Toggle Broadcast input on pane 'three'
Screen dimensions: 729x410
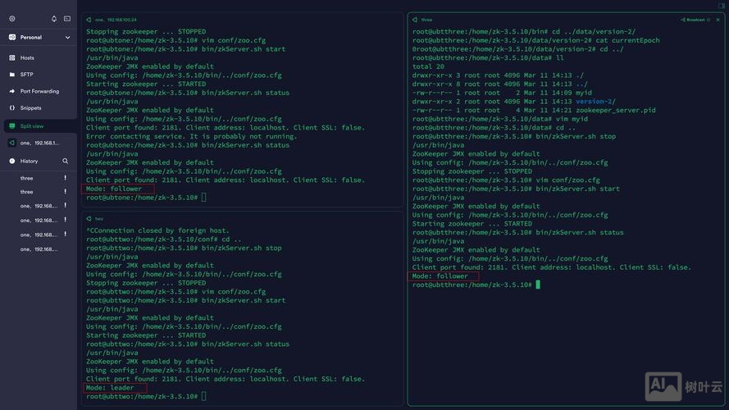pos(694,20)
